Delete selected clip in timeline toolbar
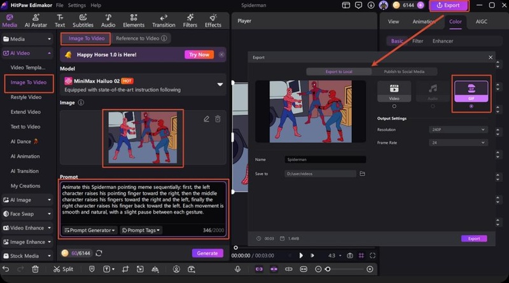The height and width of the screenshot is (283, 509). pyautogui.click(x=36, y=269)
